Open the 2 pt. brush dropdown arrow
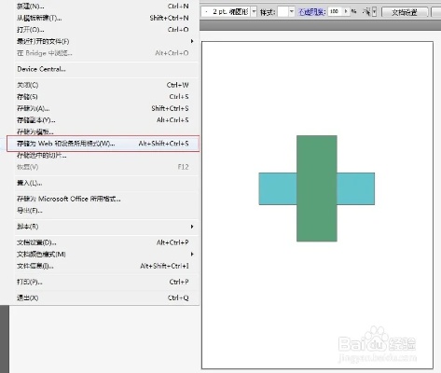441x373 pixels. coord(254,12)
